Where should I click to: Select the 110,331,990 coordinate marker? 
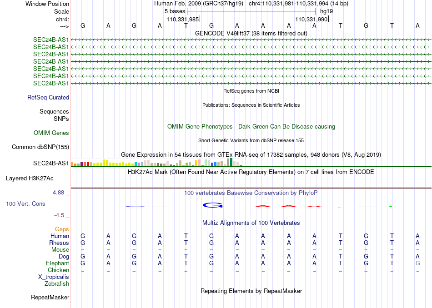click(311, 19)
